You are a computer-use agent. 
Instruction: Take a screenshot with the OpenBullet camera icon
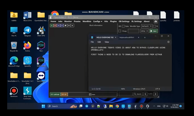[156, 21]
